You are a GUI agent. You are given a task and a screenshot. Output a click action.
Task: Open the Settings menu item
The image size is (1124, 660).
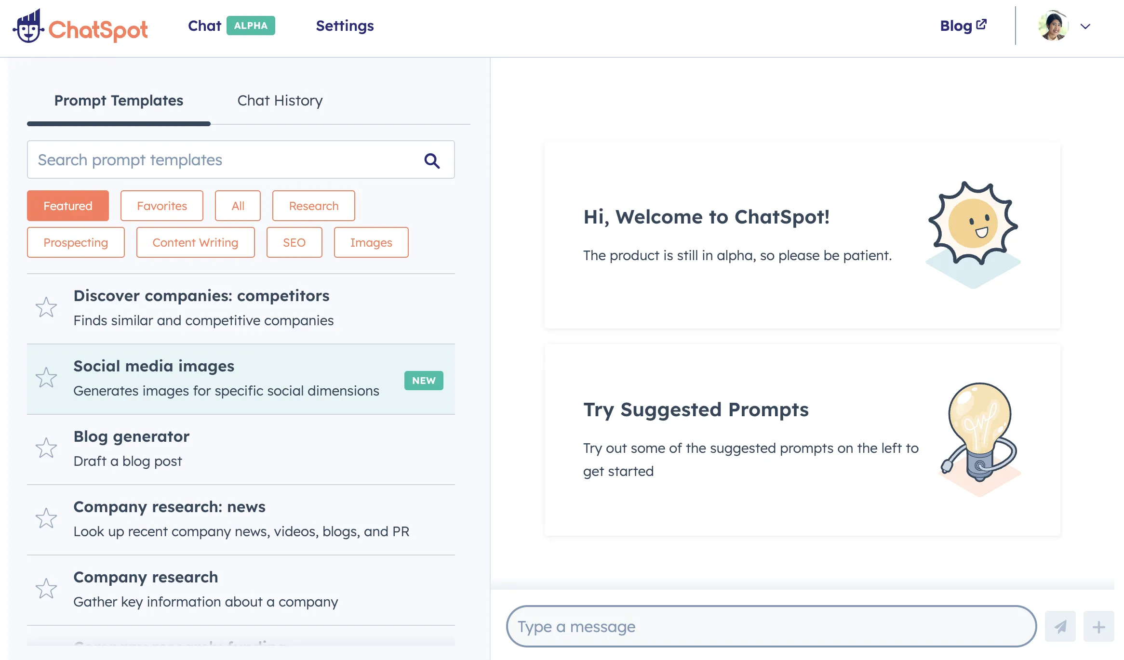coord(345,26)
